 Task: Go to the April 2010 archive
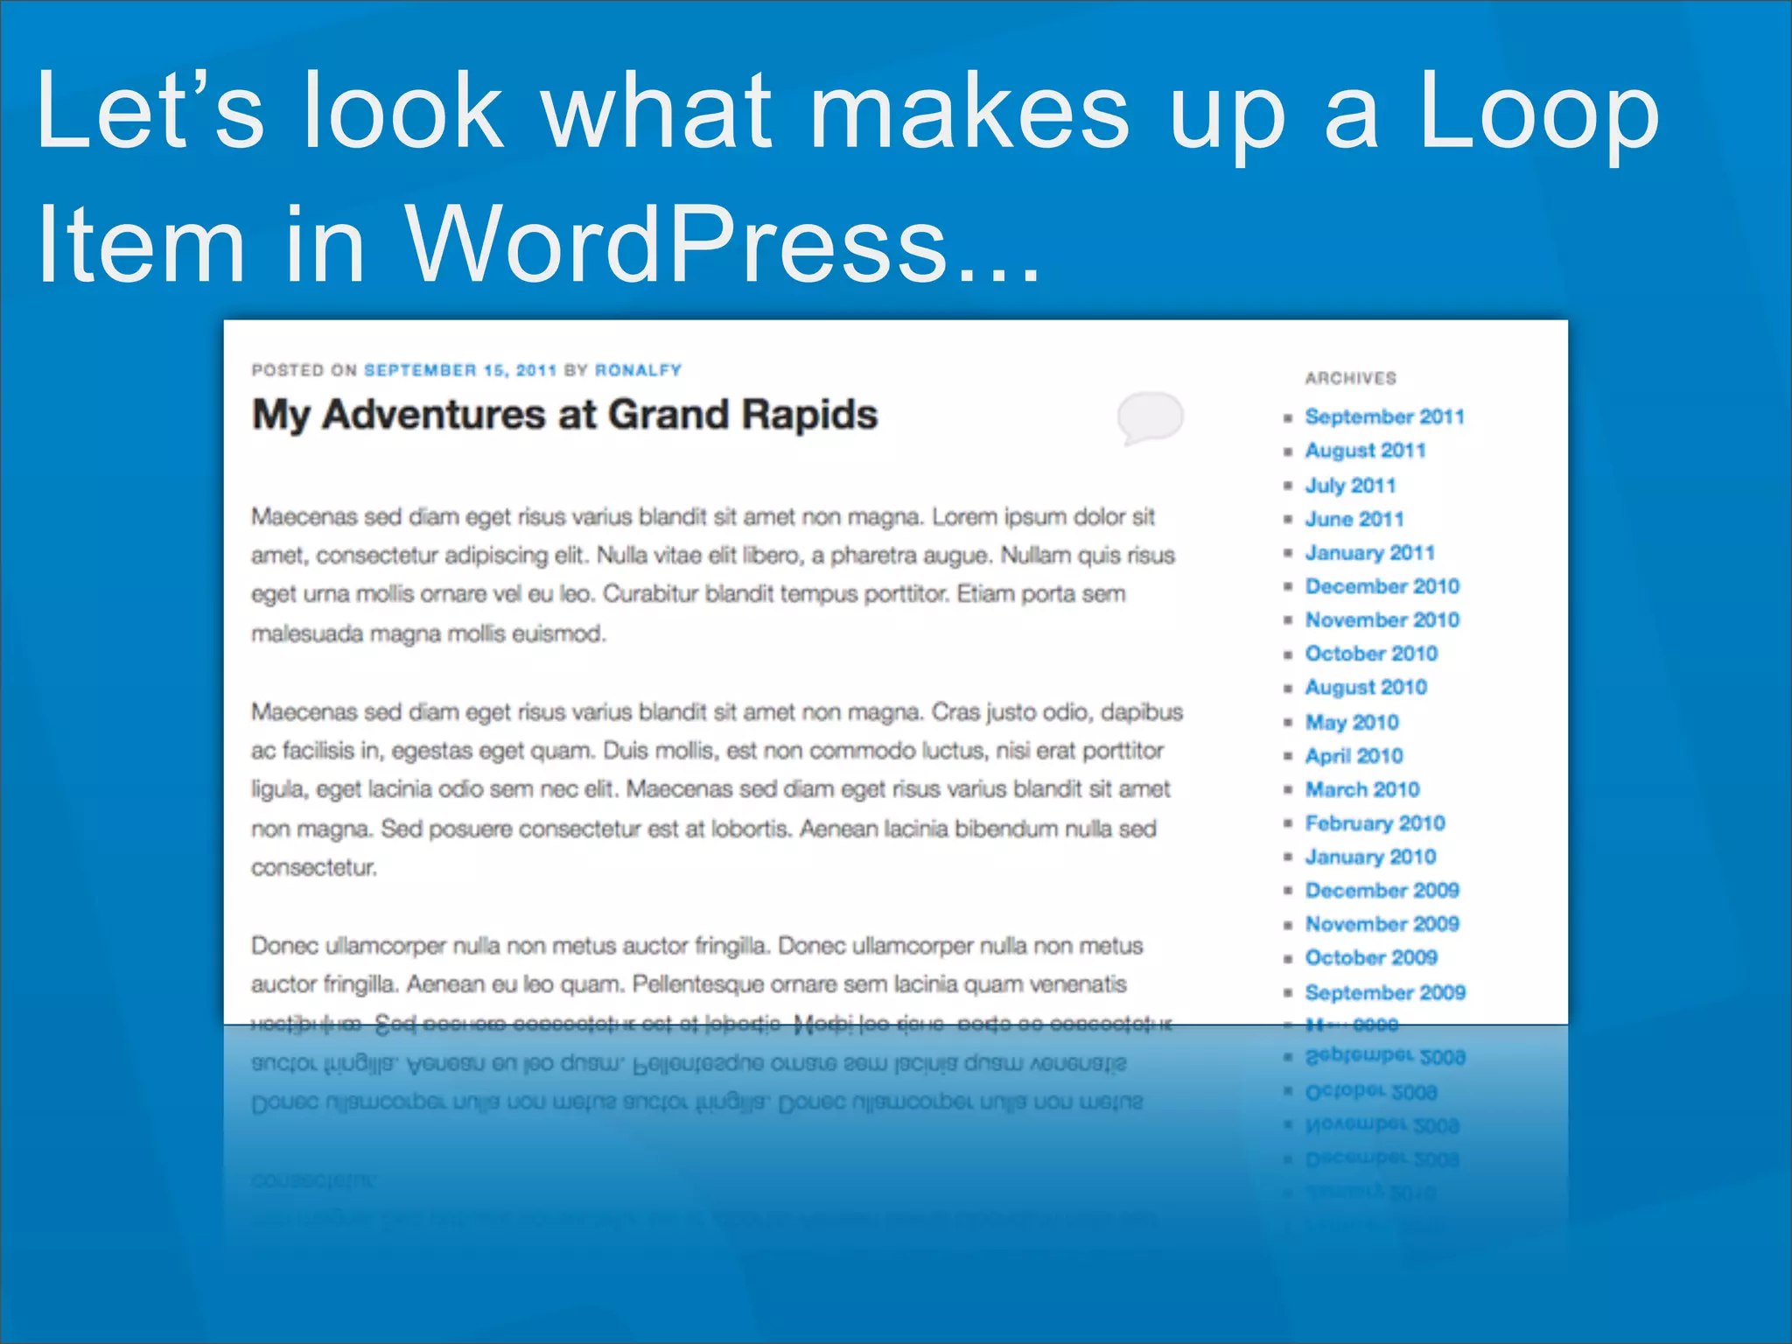coord(1354,756)
